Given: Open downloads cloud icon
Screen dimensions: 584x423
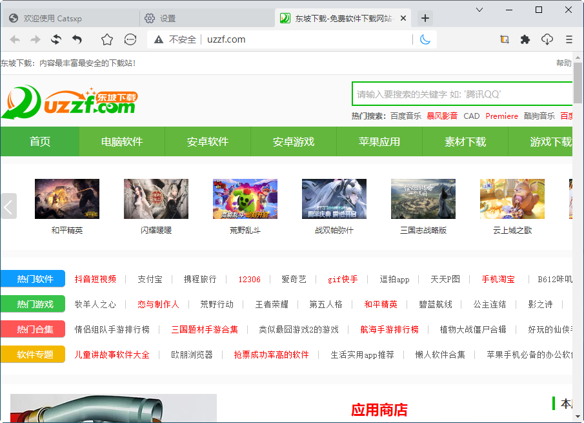Looking at the screenshot, I should click(x=547, y=39).
